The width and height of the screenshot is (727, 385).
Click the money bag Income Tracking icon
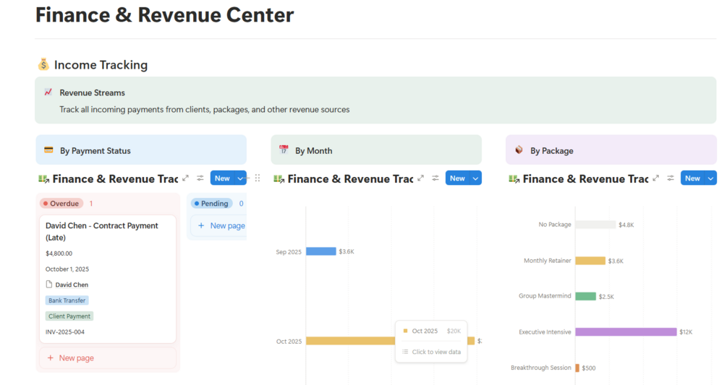[43, 65]
